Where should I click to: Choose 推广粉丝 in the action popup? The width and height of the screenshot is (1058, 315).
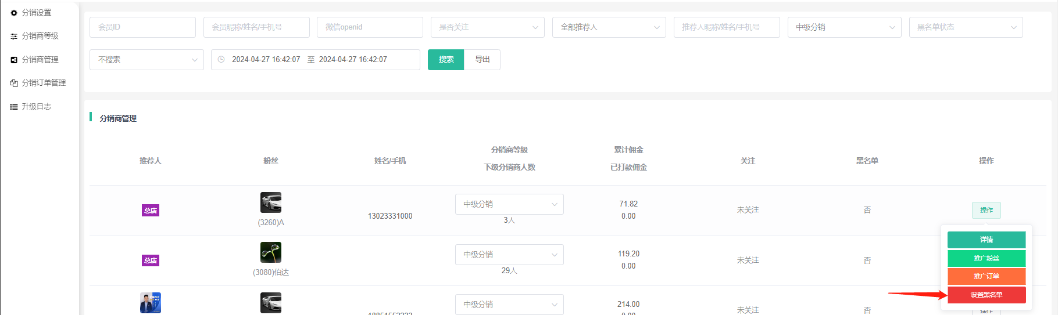[x=986, y=258]
